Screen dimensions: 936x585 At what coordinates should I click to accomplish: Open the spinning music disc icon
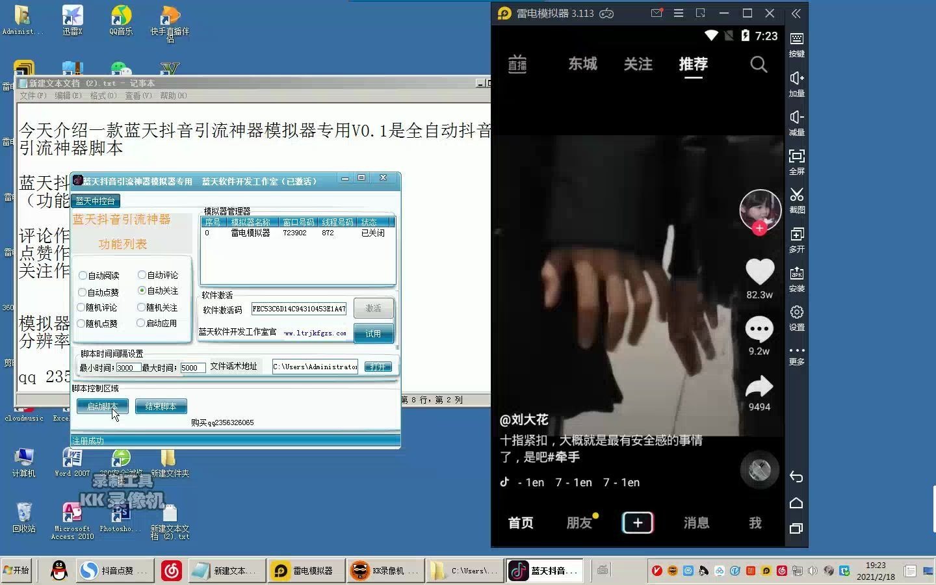point(759,469)
